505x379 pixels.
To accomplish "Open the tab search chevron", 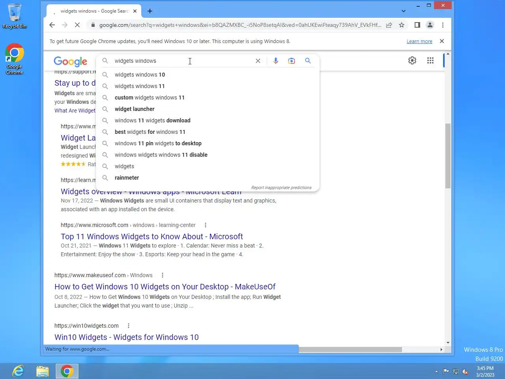I will 403,11.
